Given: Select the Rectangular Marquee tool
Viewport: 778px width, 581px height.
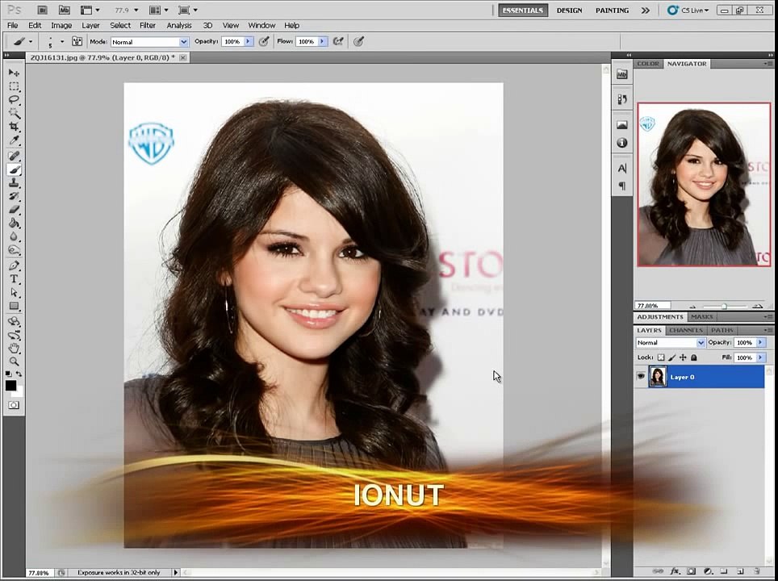Looking at the screenshot, I should click(14, 87).
